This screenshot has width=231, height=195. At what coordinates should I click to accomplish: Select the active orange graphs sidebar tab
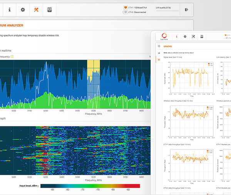pyautogui.click(x=159, y=59)
